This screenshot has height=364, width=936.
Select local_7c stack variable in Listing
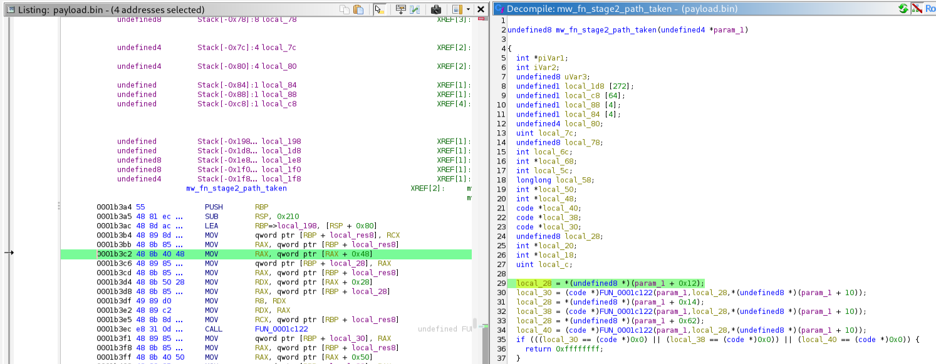coord(279,48)
